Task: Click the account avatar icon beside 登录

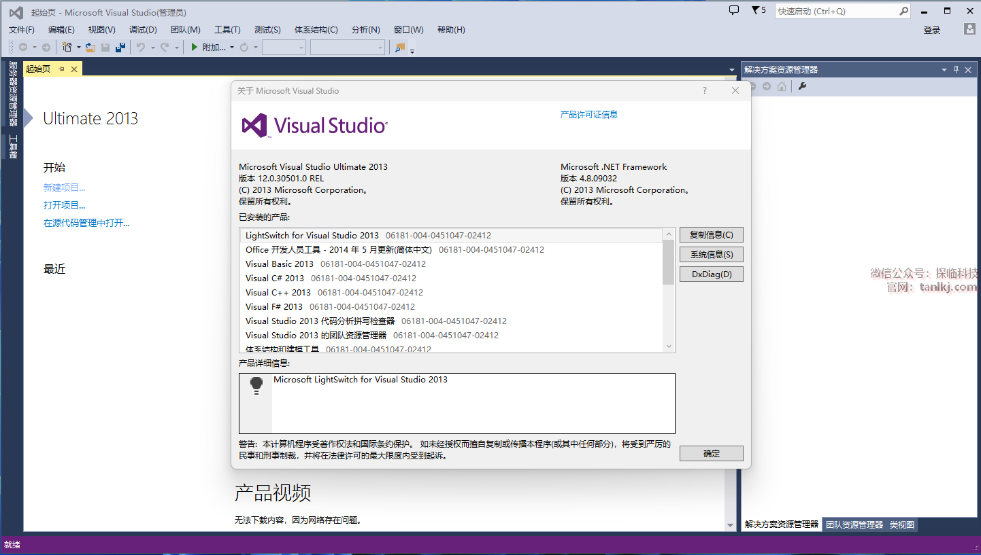Action: click(x=969, y=29)
